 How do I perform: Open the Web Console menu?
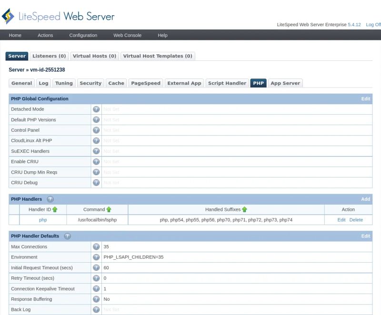tap(127, 35)
